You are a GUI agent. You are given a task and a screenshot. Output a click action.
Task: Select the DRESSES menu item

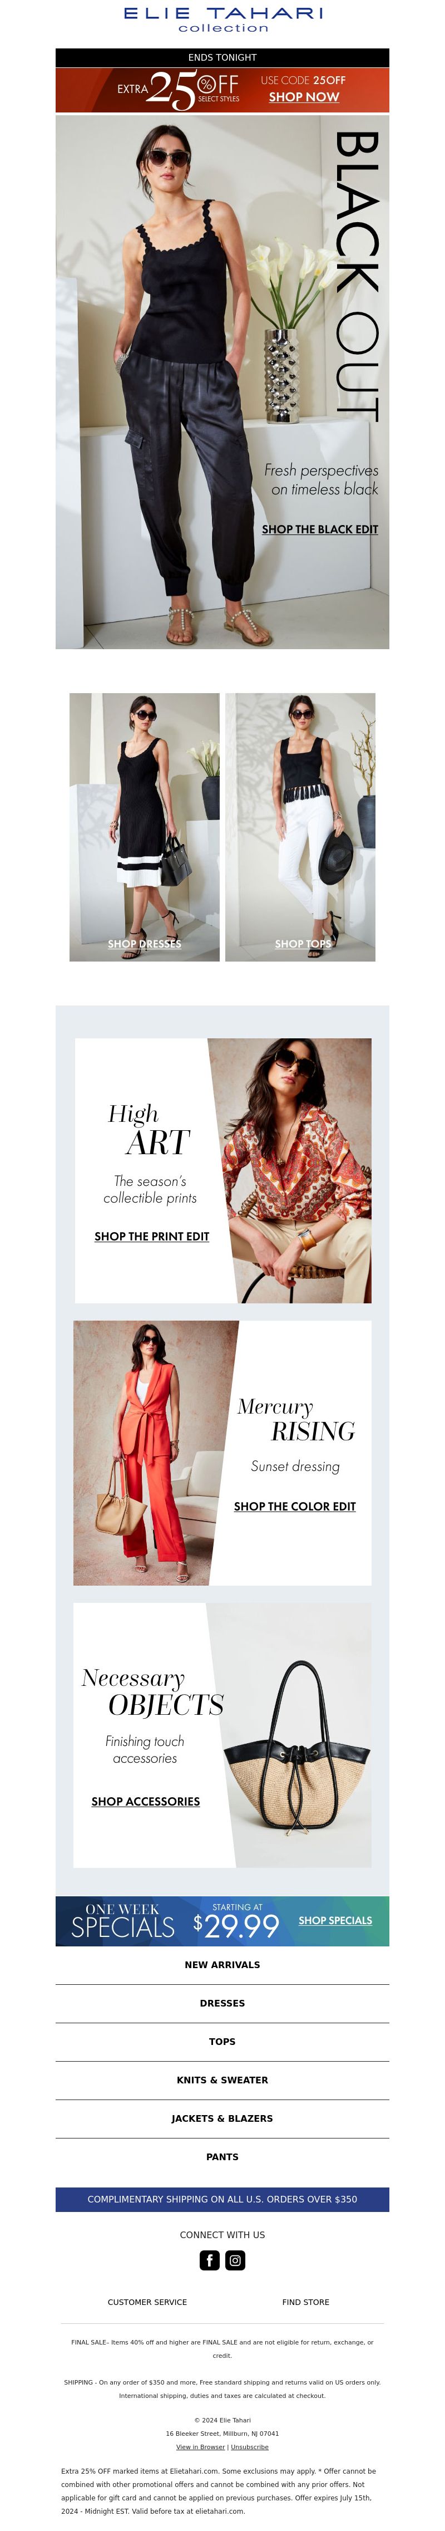click(x=222, y=2003)
